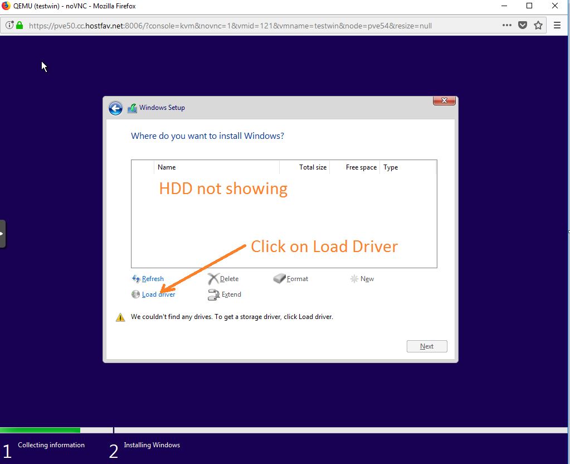Open the Firefox hamburger menu
This screenshot has width=570, height=464.
557,25
